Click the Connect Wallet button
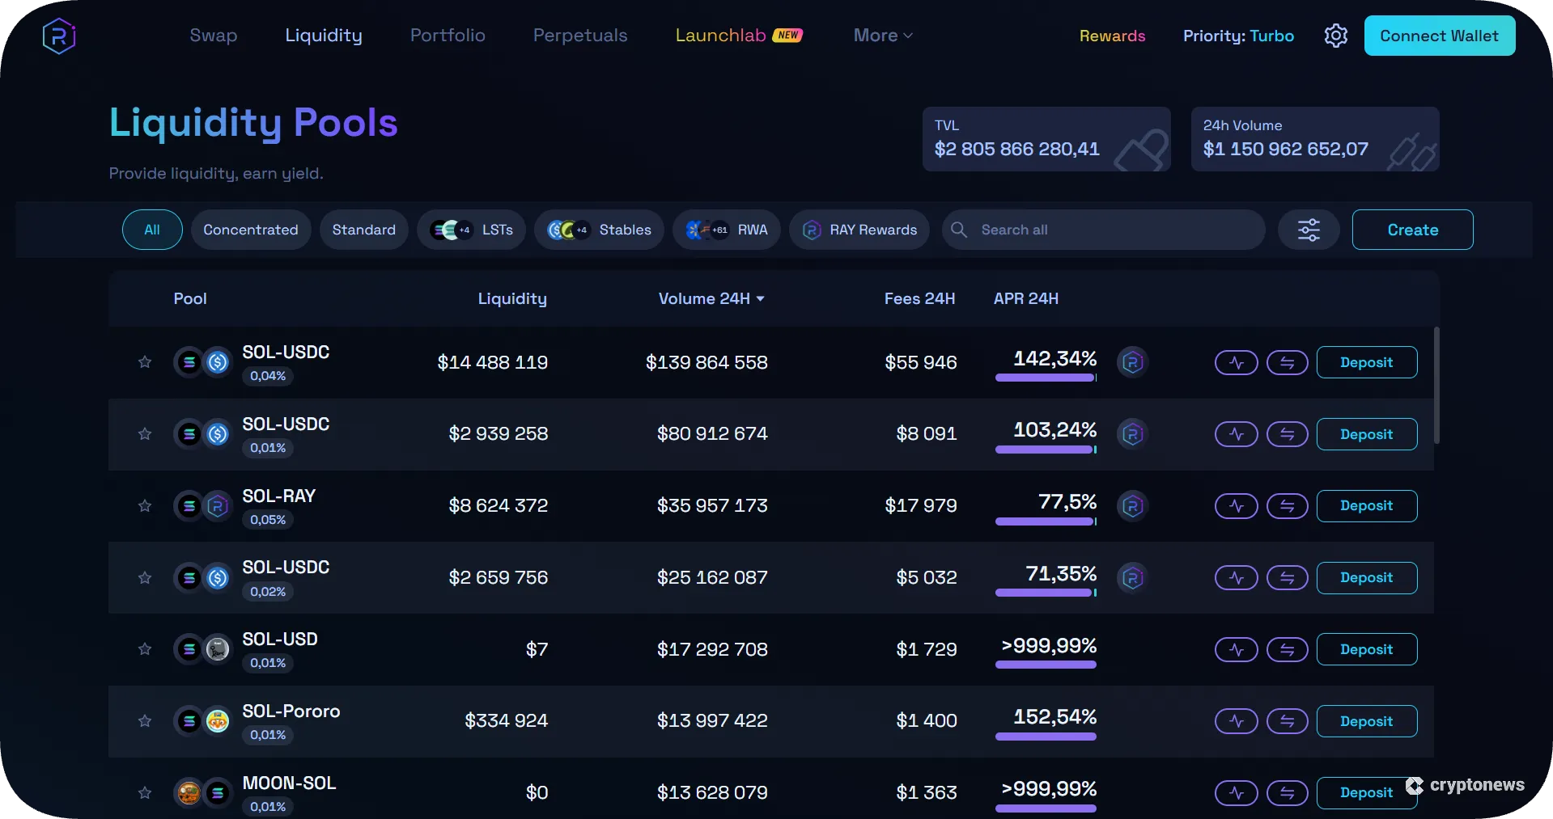Viewport: 1553px width, 819px height. (x=1439, y=36)
